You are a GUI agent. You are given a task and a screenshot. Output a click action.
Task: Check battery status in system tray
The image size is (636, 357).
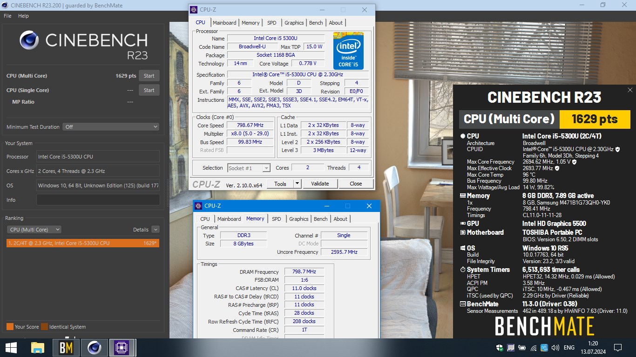tap(522, 348)
